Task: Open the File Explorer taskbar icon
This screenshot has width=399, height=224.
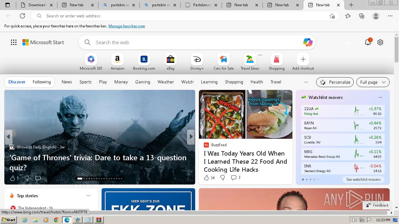Action: tap(35, 220)
